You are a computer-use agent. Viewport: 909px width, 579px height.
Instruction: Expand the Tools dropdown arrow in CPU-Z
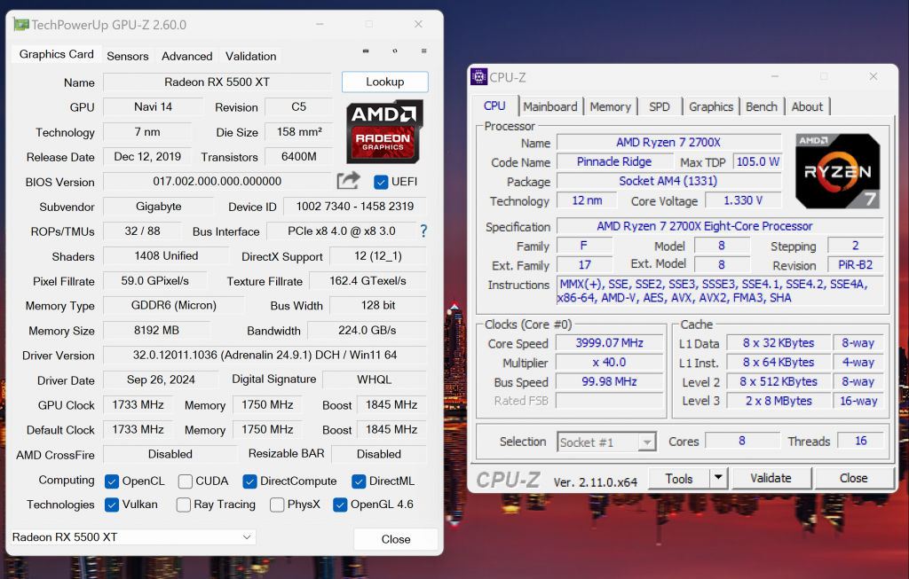[x=718, y=478]
